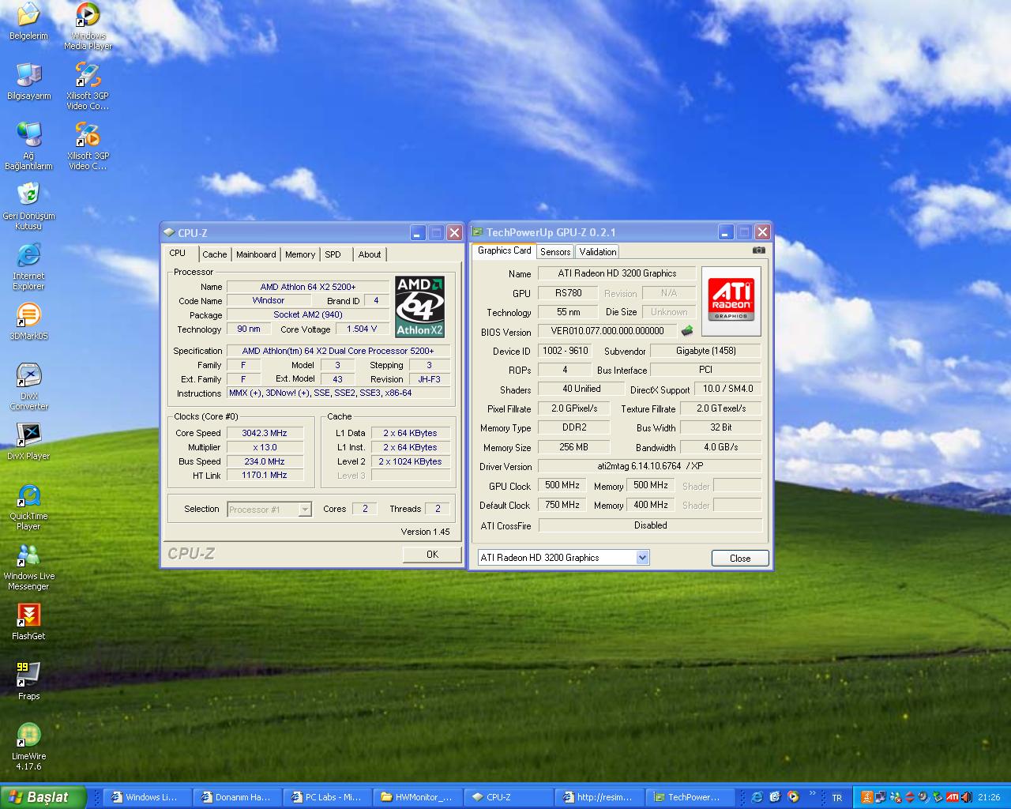
Task: Open Ağ Bağlantılarım desktop icon
Action: [28, 146]
